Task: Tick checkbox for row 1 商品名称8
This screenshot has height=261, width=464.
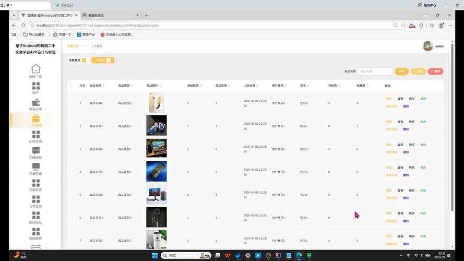Action: pos(71,103)
